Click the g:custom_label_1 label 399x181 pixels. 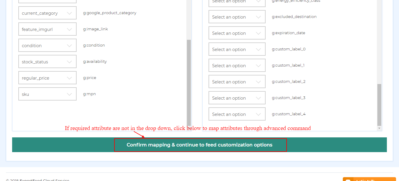[x=288, y=65]
